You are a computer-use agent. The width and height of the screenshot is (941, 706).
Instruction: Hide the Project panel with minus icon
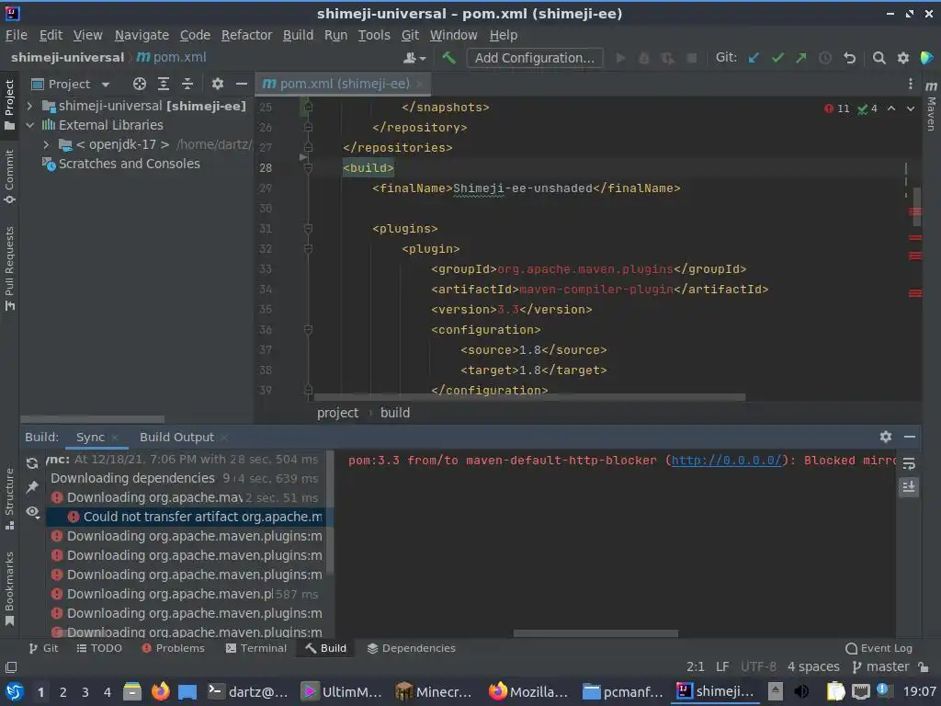pos(242,84)
